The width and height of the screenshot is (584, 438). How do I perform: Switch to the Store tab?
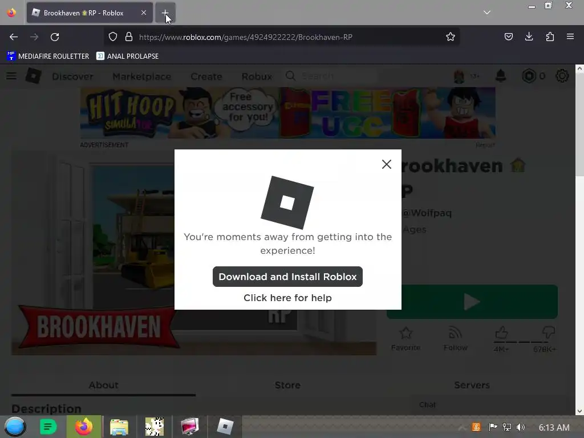pos(287,385)
